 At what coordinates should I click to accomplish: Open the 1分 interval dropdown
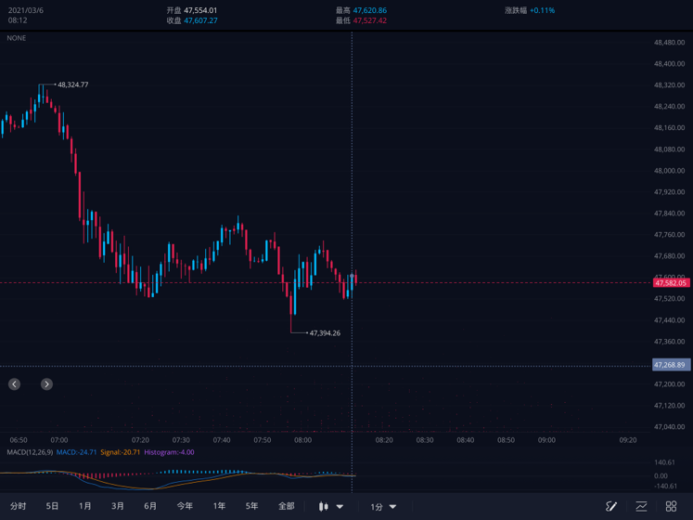coord(383,507)
